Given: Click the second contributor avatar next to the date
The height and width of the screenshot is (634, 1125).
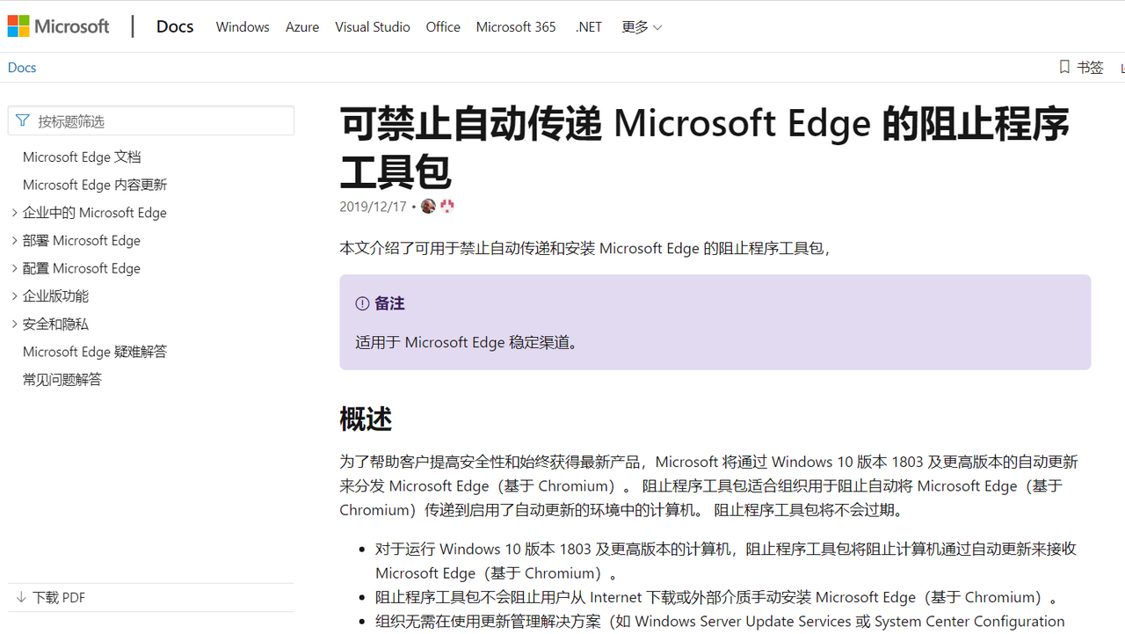Looking at the screenshot, I should [447, 206].
